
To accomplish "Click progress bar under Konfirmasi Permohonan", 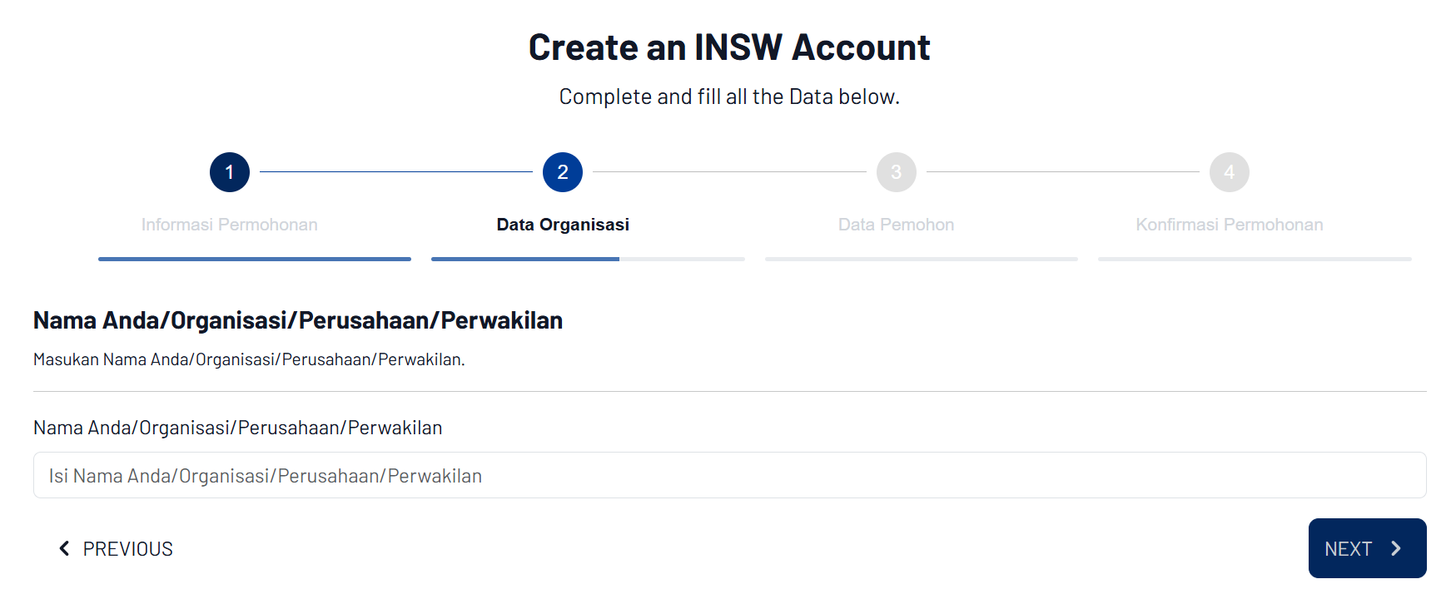I will click(1255, 259).
